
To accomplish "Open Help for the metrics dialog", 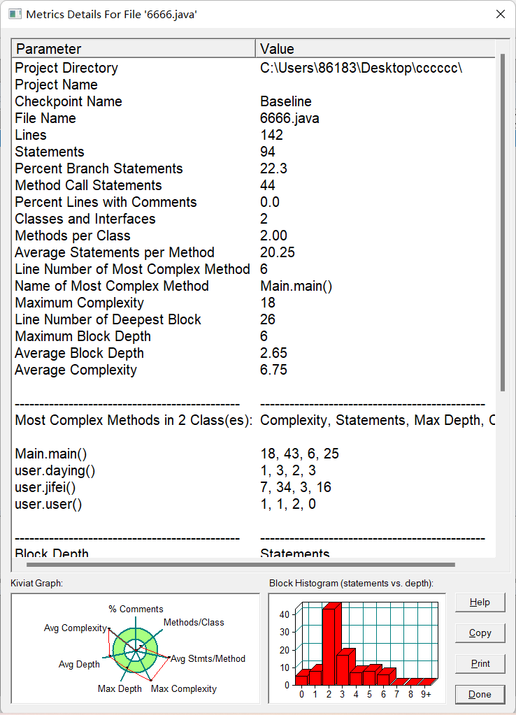I will [x=480, y=602].
